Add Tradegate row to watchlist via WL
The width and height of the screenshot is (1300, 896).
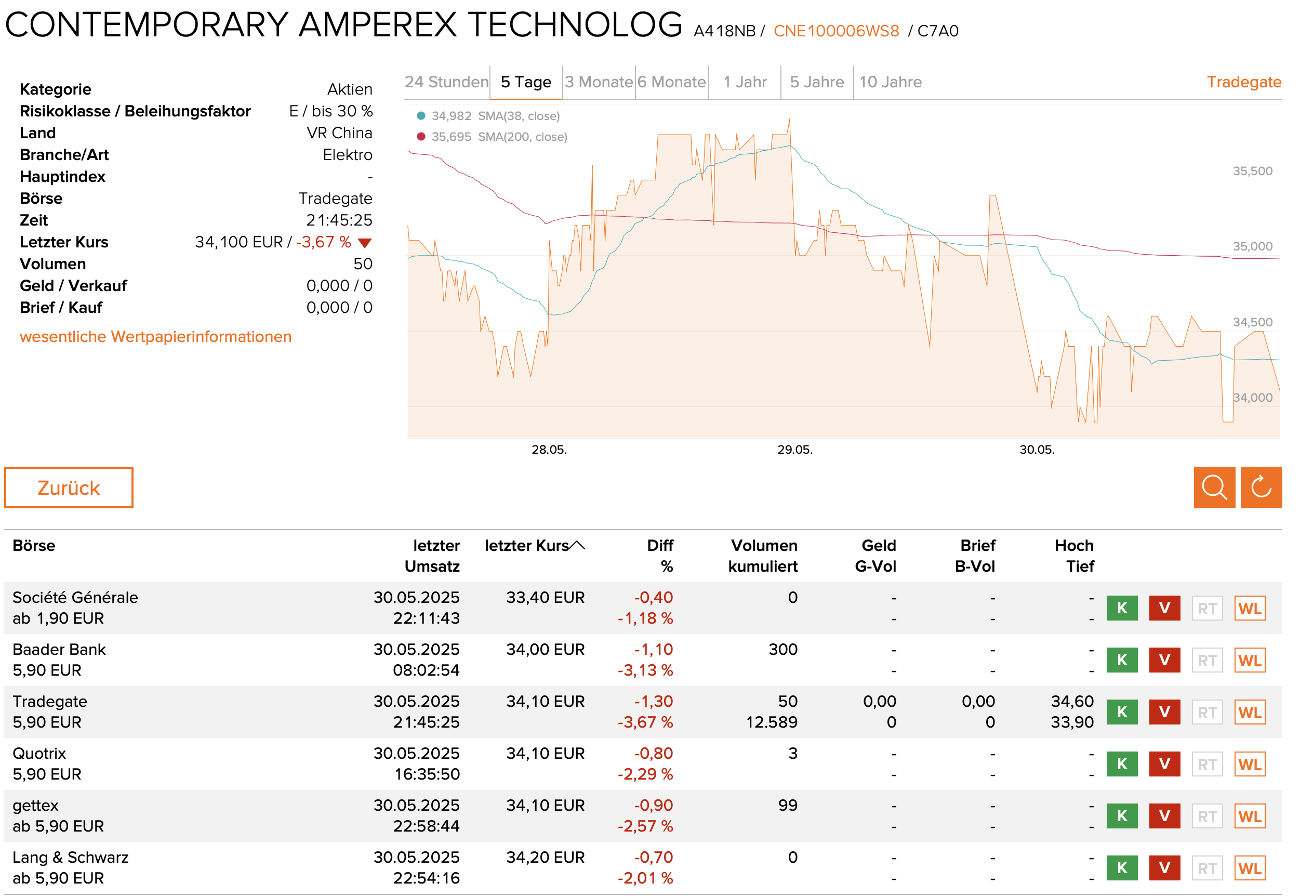coord(1249,712)
